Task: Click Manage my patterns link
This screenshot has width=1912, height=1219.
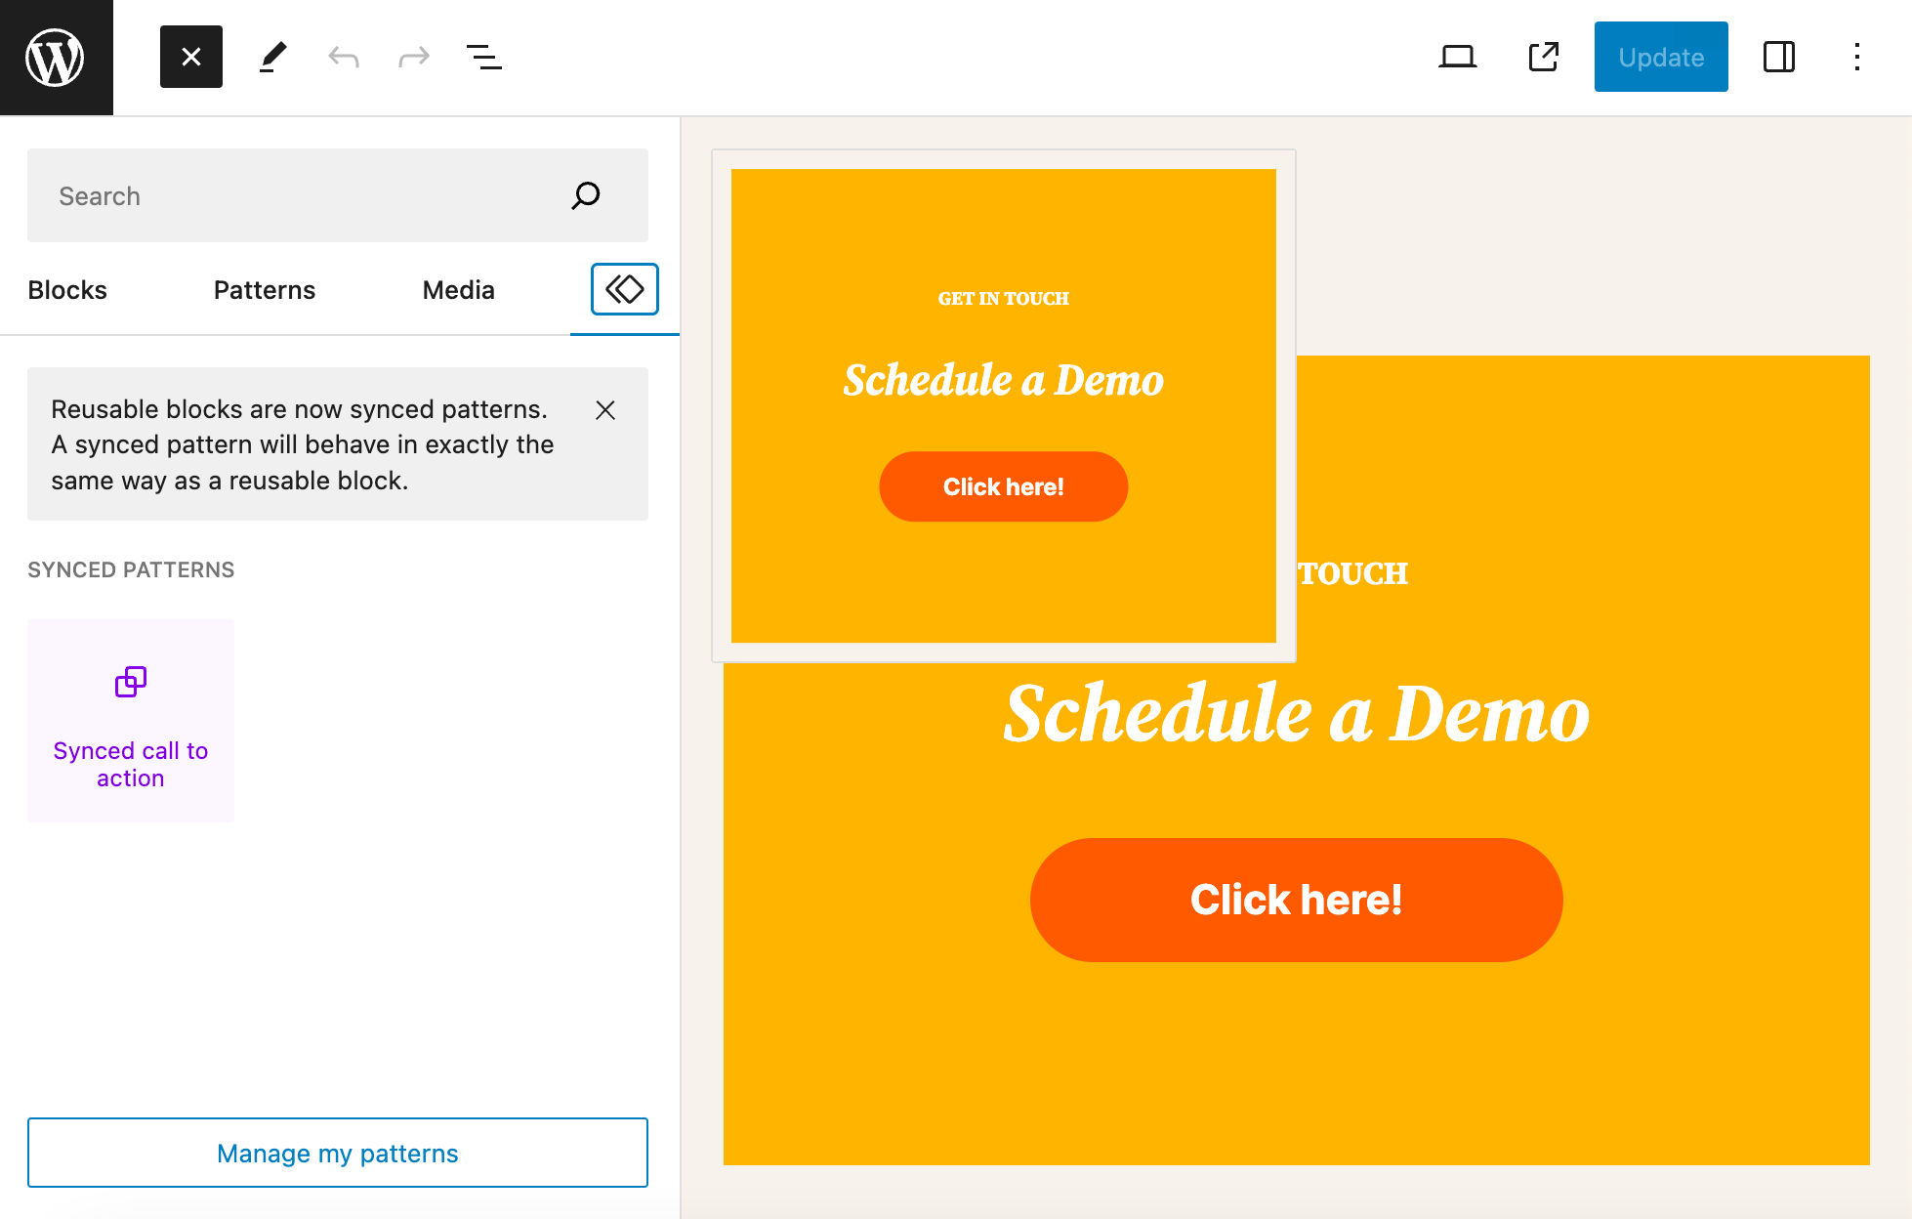Action: coord(337,1152)
